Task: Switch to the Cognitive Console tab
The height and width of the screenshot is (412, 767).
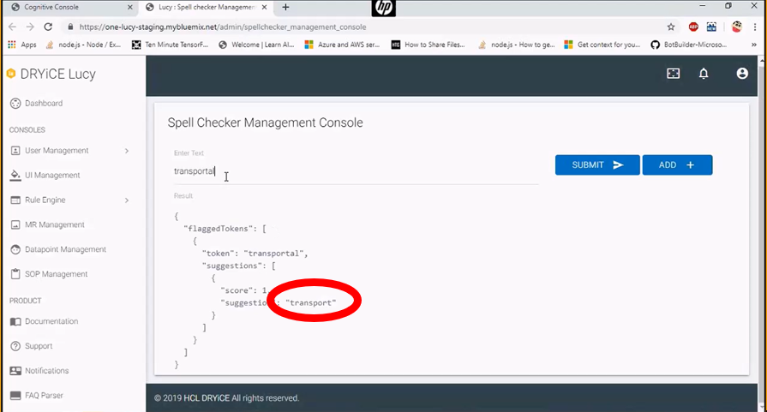Action: [x=70, y=8]
